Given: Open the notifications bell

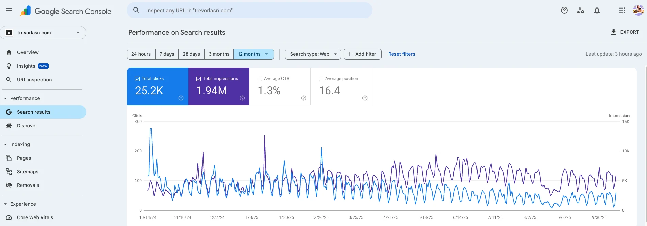Looking at the screenshot, I should click(x=597, y=10).
